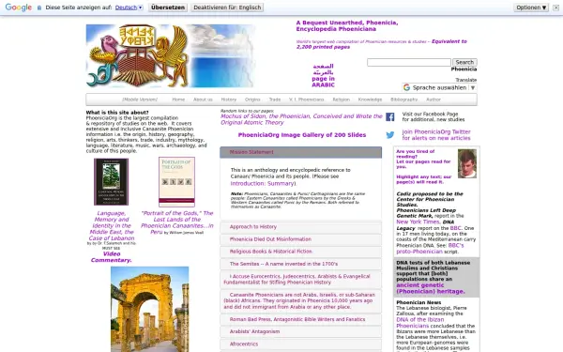Open the Origins menu
563x352 pixels.
point(252,99)
